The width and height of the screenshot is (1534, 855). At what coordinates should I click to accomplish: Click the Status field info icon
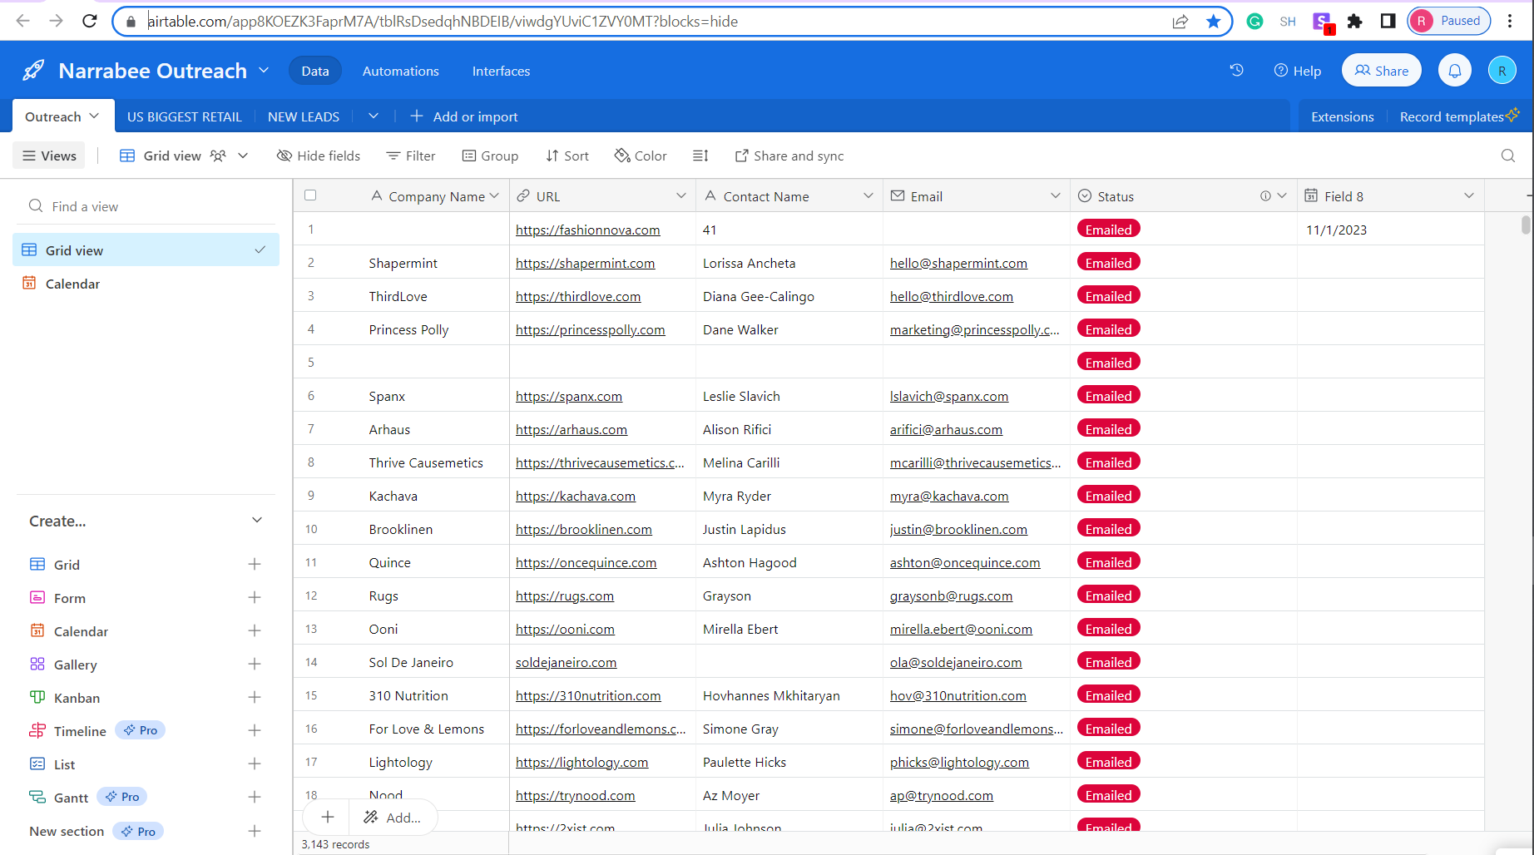pyautogui.click(x=1265, y=196)
